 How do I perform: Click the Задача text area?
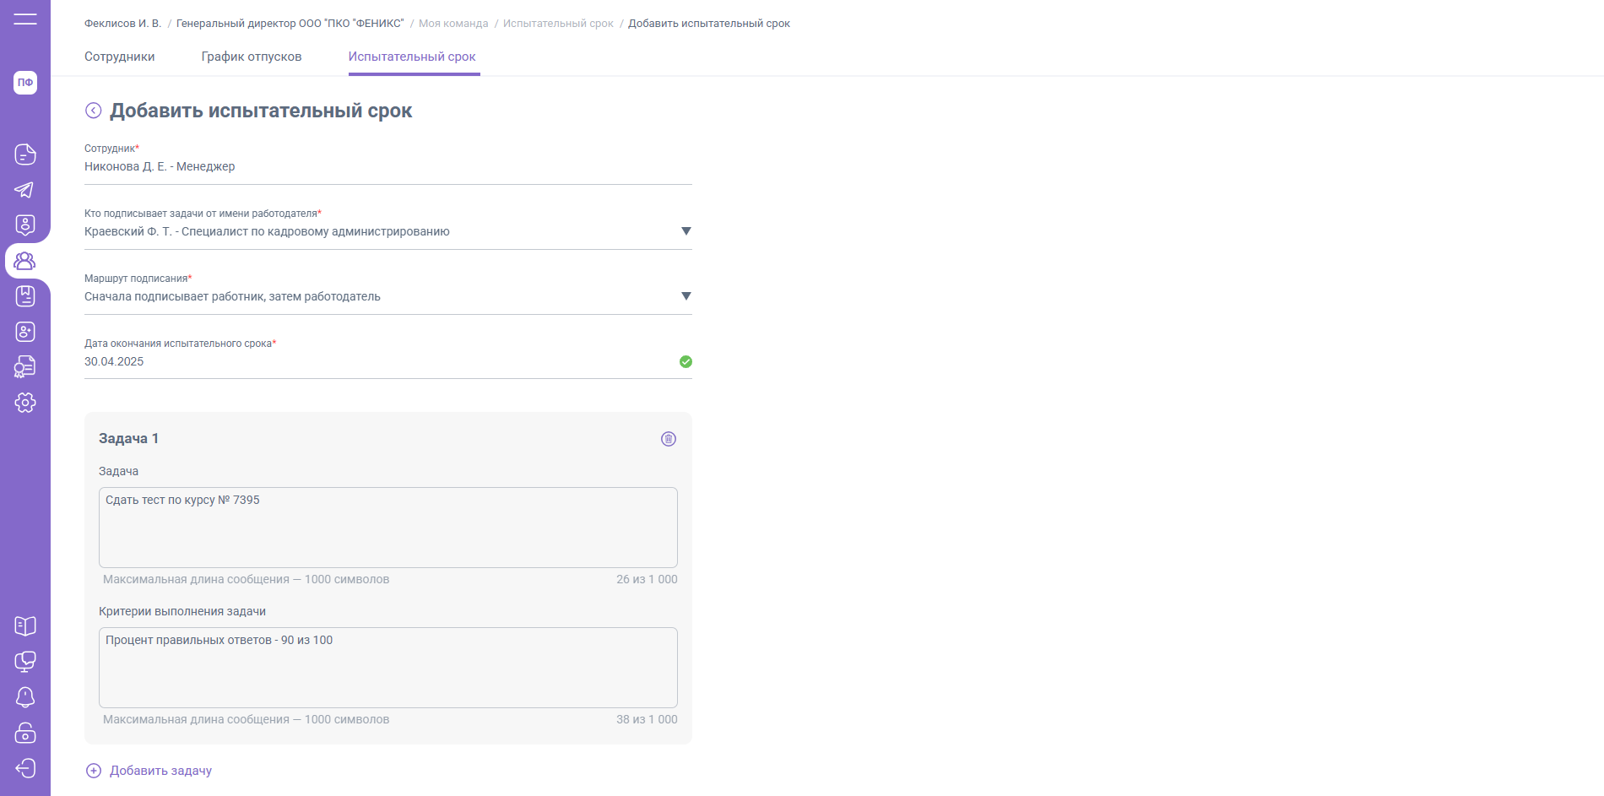387,528
